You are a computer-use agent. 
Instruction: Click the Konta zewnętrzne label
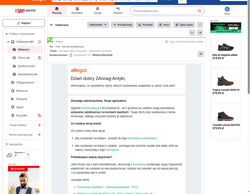pyautogui.click(x=21, y=135)
